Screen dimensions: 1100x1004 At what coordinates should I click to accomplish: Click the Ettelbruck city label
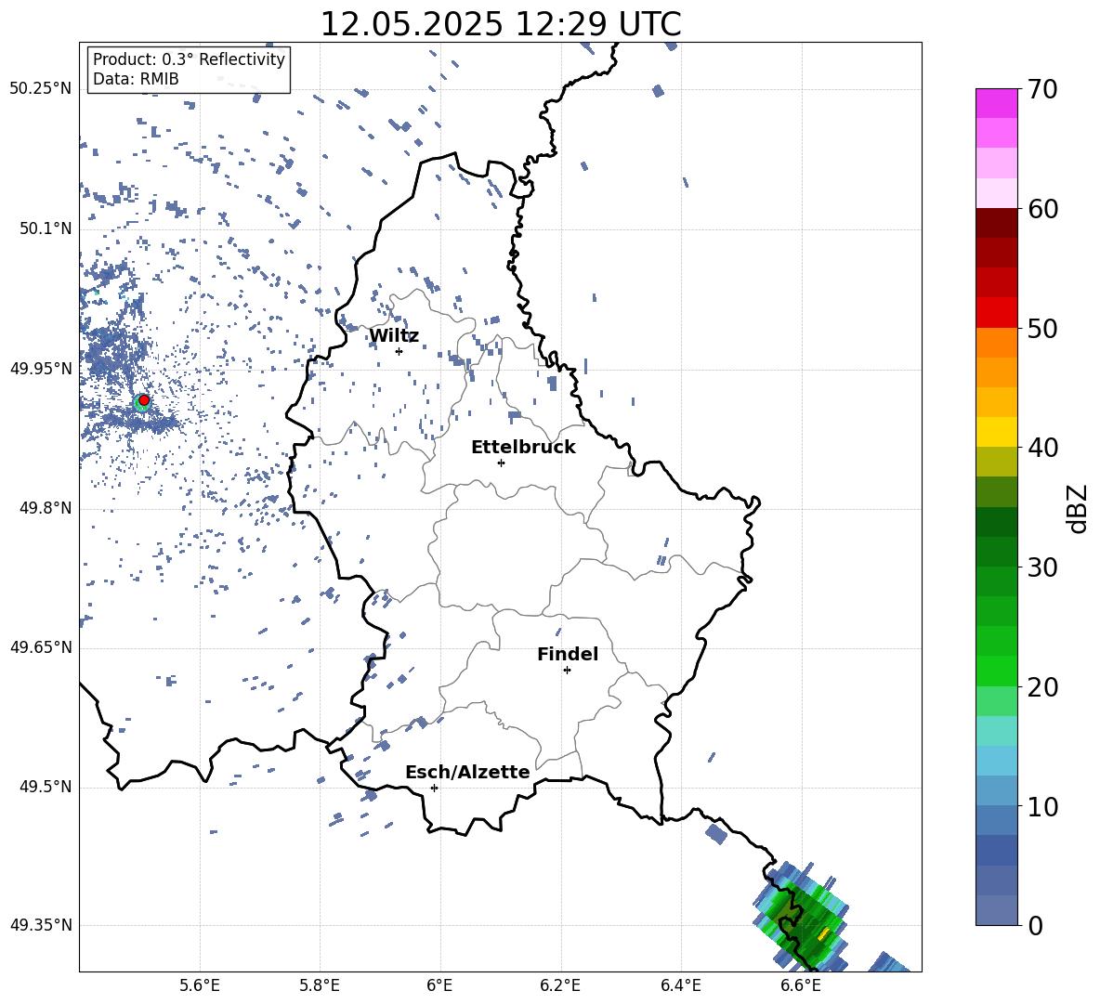click(523, 447)
